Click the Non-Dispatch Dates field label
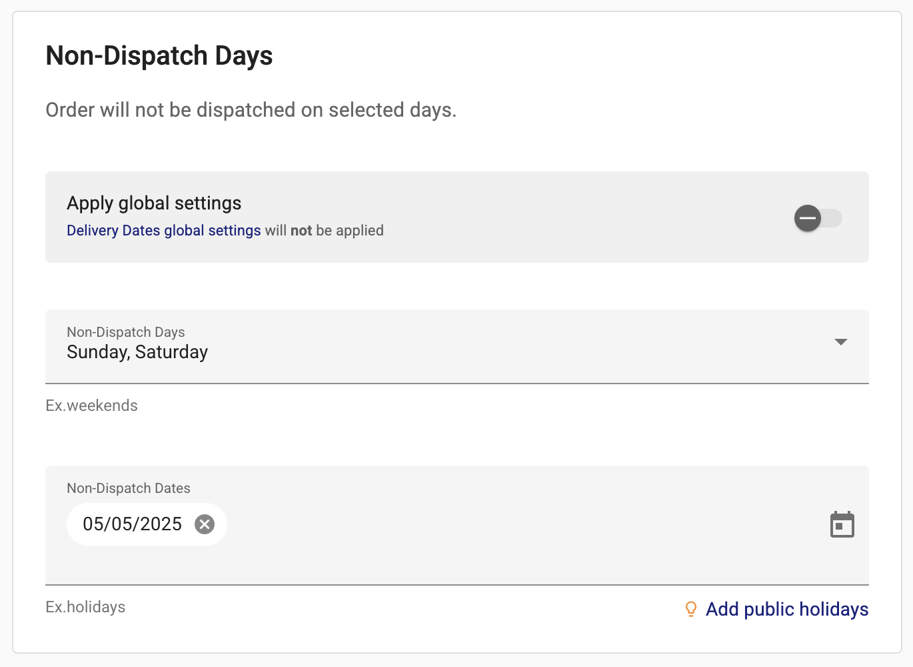The width and height of the screenshot is (913, 667). pos(129,488)
